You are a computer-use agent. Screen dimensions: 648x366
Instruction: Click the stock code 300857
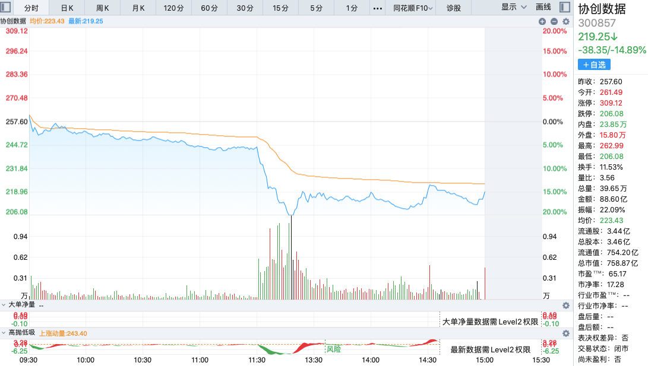click(597, 23)
